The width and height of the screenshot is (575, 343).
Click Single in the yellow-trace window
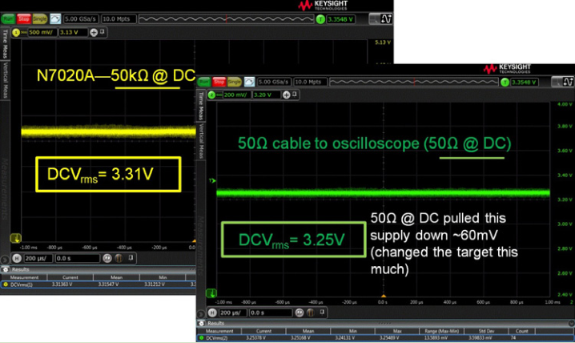click(x=39, y=18)
